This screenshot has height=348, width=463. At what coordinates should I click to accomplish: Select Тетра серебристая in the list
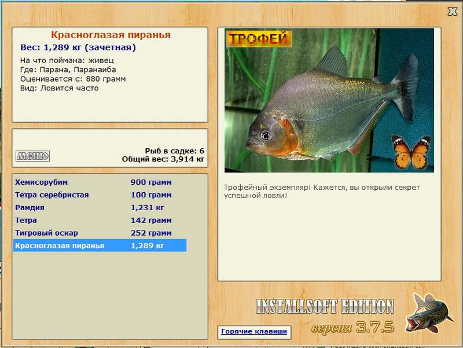pos(100,195)
